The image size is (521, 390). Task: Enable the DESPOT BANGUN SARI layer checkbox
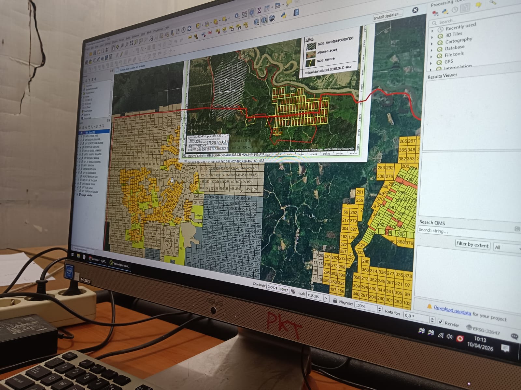tap(79, 176)
